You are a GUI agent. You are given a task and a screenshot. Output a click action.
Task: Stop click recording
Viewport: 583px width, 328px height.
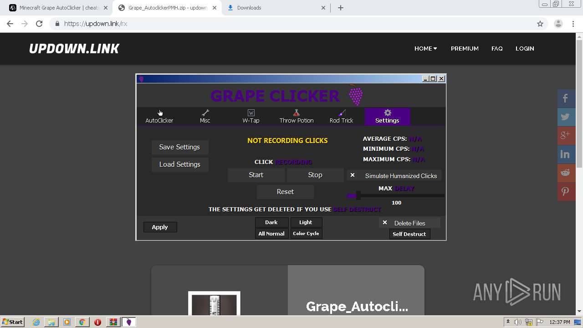315,175
